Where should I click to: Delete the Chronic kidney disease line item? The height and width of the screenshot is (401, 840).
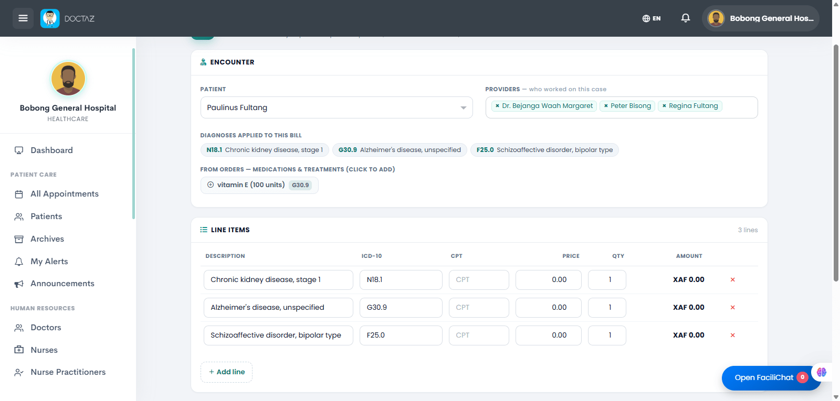click(x=732, y=280)
